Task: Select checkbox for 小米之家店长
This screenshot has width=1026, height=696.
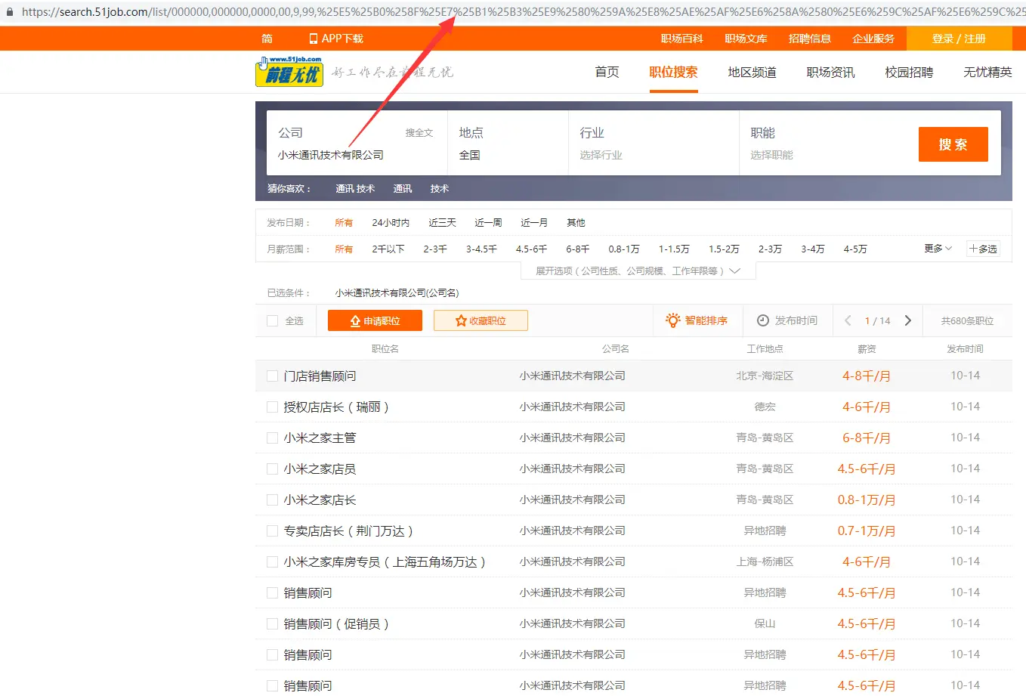Action: point(273,500)
